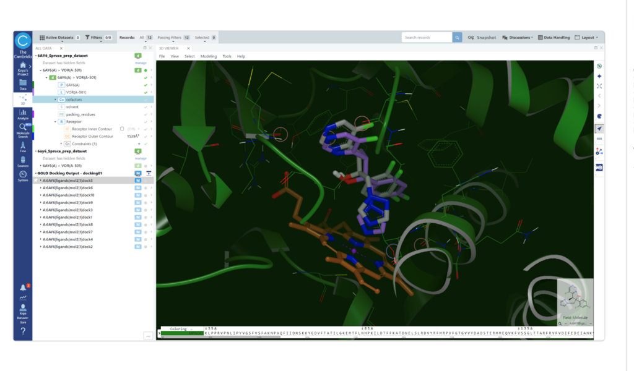Collapse the GOLD Docking Output dataset
The width and height of the screenshot is (634, 371).
[x=35, y=173]
